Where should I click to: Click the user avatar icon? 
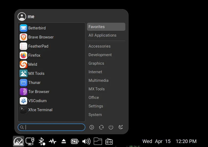[22, 17]
